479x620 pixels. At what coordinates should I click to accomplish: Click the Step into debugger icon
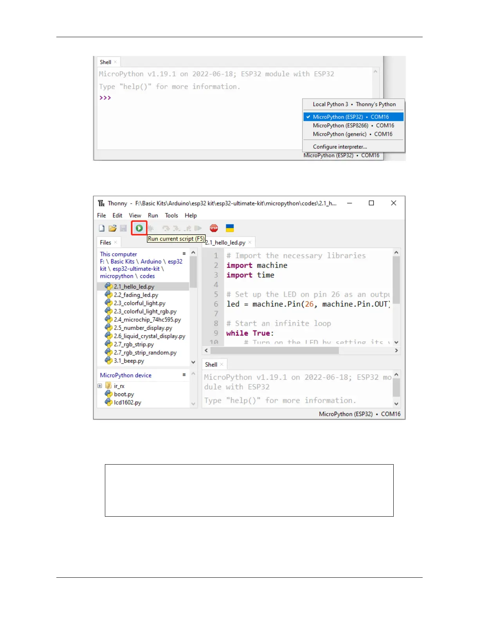(176, 228)
